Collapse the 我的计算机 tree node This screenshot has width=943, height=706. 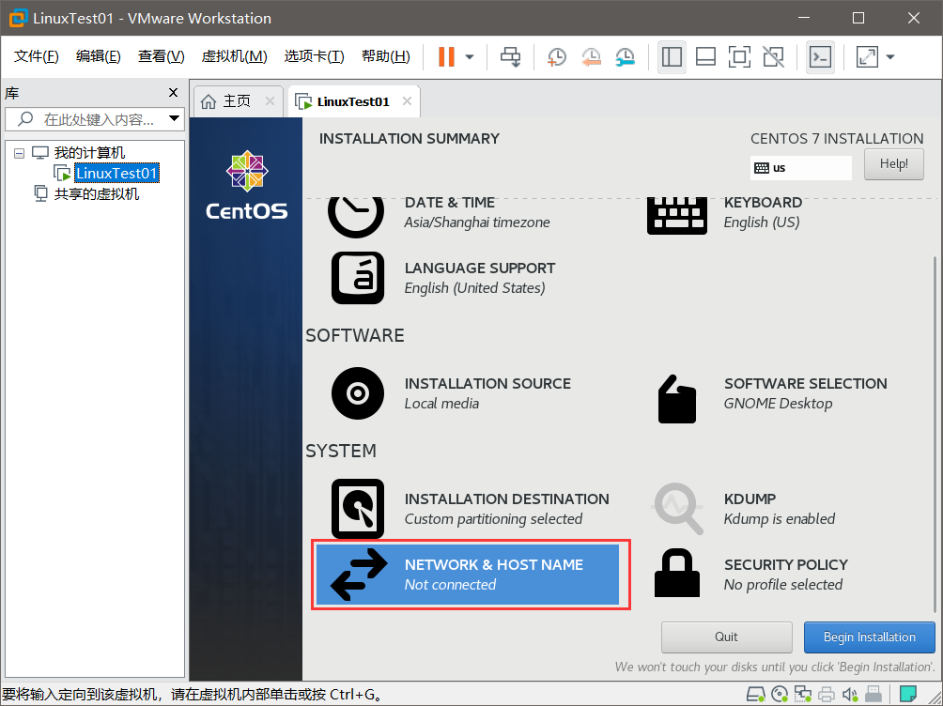19,153
